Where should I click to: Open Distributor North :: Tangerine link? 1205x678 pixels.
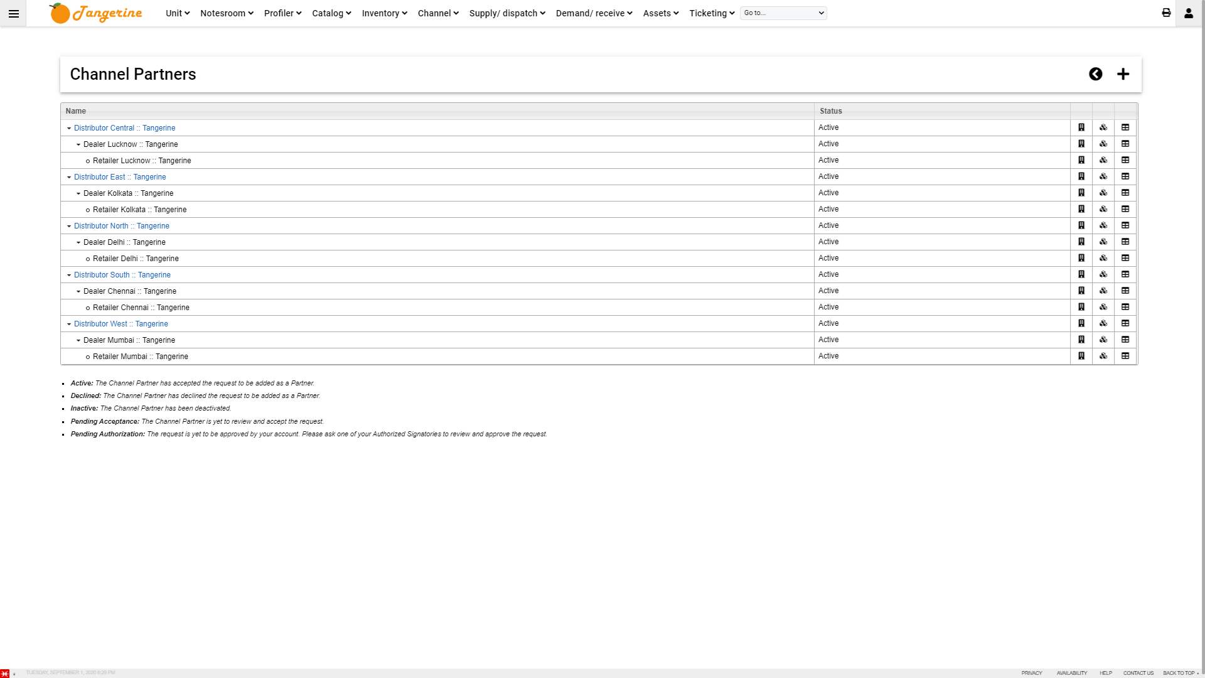pos(122,226)
